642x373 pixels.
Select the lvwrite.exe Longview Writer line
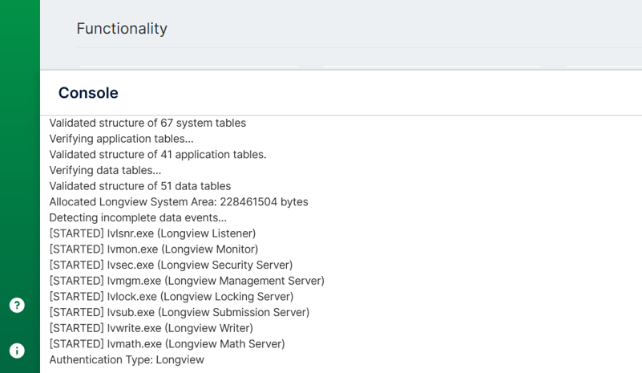[x=151, y=328]
